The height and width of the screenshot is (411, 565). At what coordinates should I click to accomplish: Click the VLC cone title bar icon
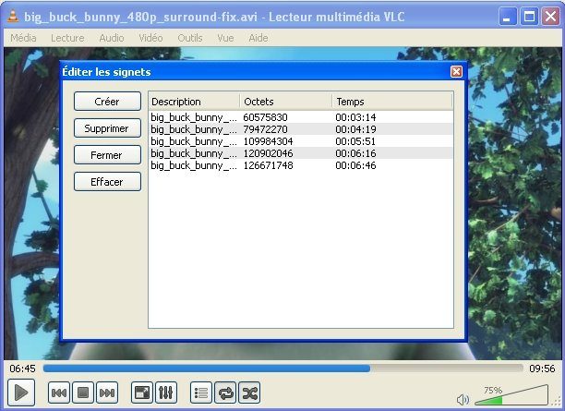pyautogui.click(x=13, y=17)
